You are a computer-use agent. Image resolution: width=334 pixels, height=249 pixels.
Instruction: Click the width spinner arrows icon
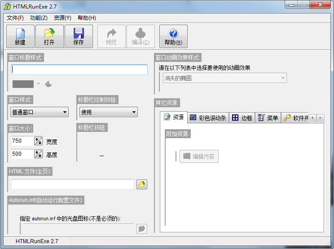tap(38, 141)
